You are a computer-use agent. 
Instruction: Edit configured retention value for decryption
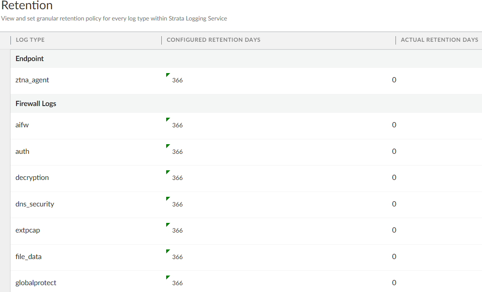177,178
